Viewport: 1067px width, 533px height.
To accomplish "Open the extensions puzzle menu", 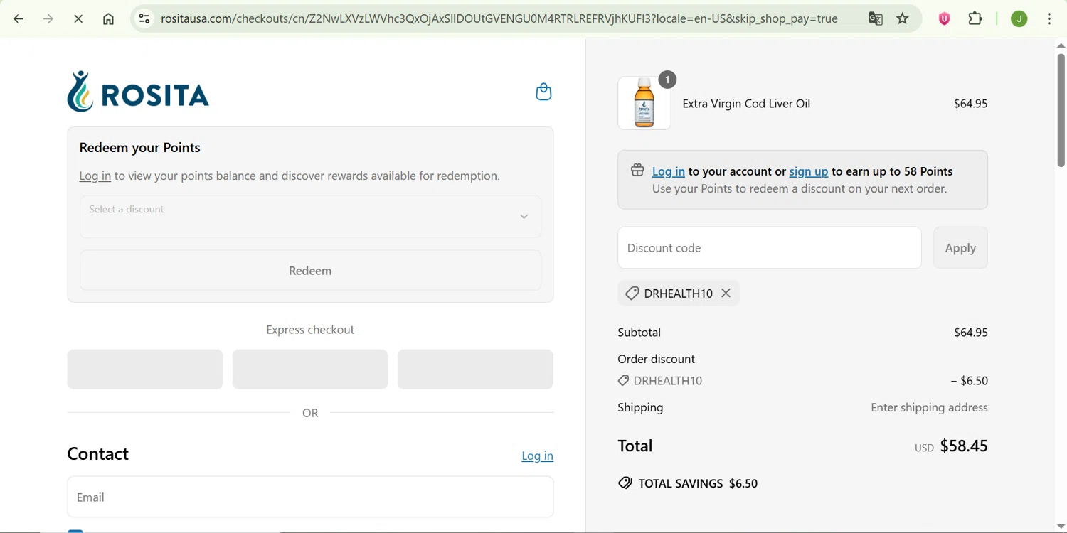I will pyautogui.click(x=976, y=18).
